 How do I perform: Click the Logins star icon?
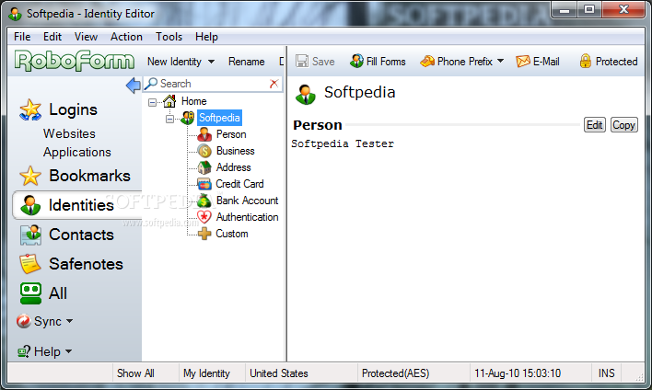click(30, 110)
